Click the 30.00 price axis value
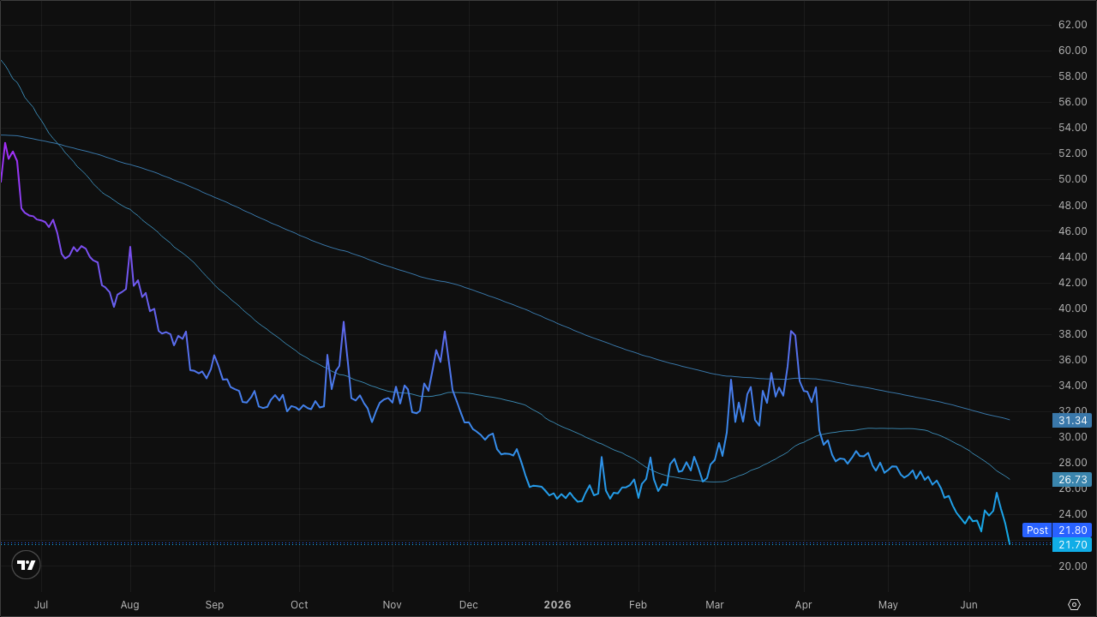 pos(1073,437)
